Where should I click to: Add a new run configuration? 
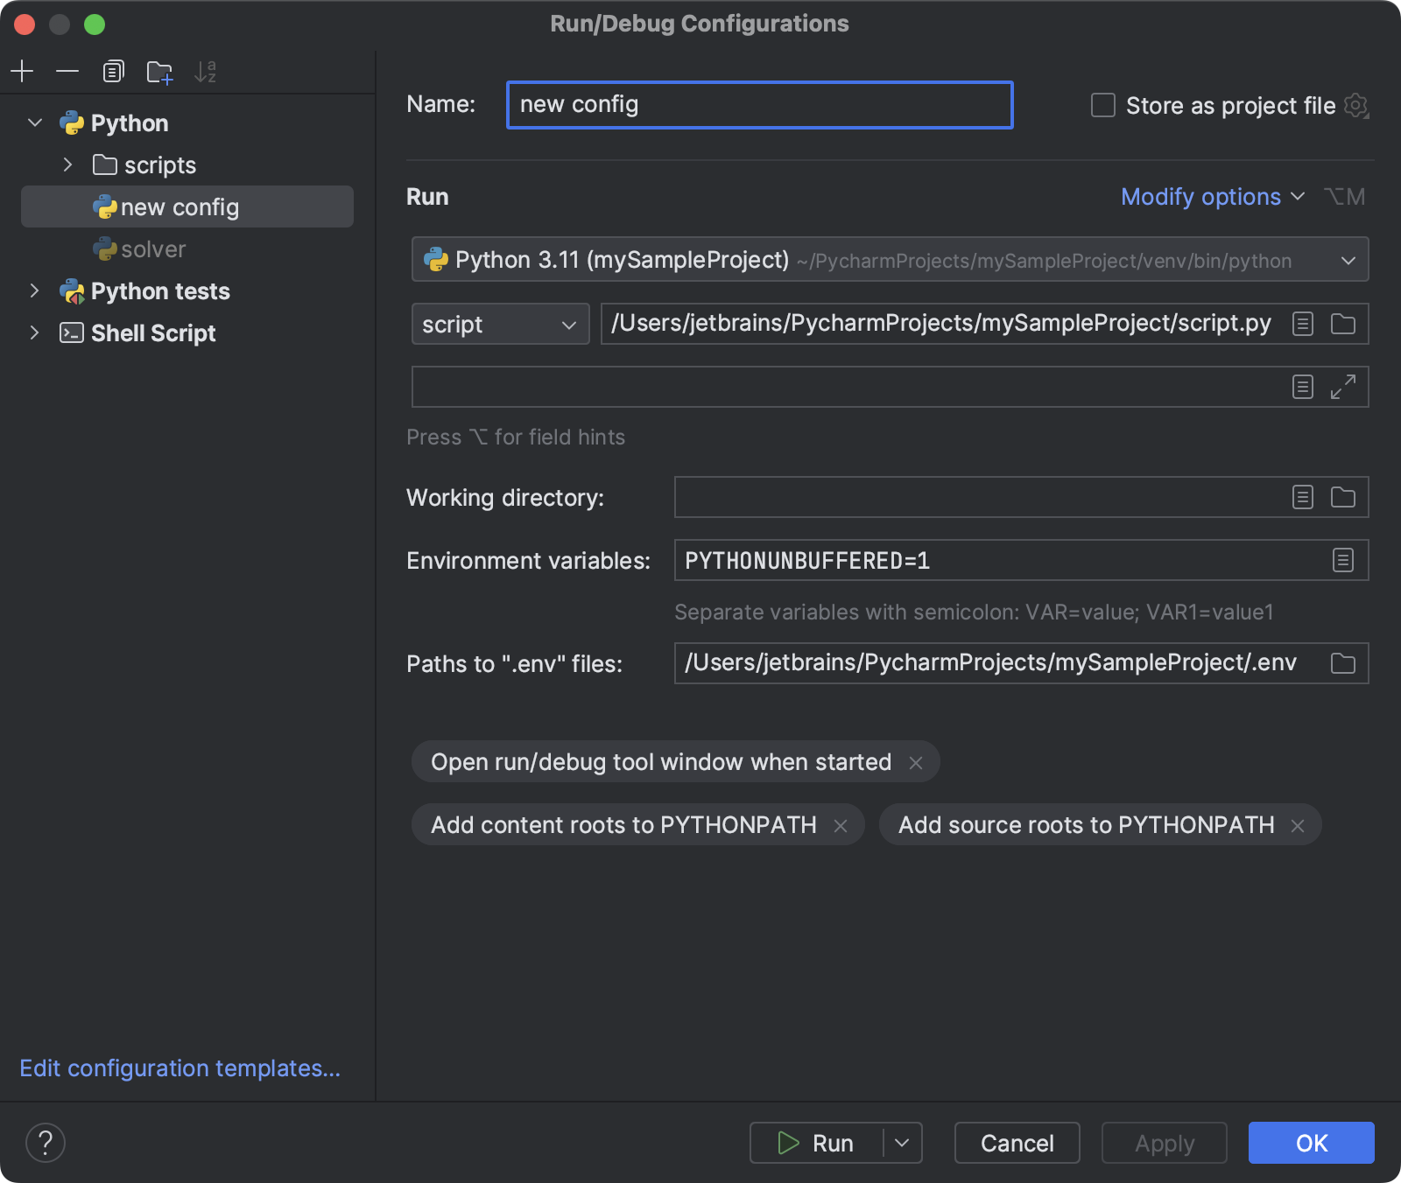pos(23,71)
